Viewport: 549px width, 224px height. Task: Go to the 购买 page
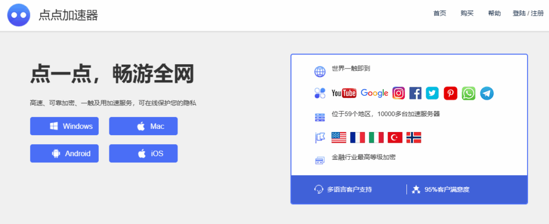click(467, 14)
